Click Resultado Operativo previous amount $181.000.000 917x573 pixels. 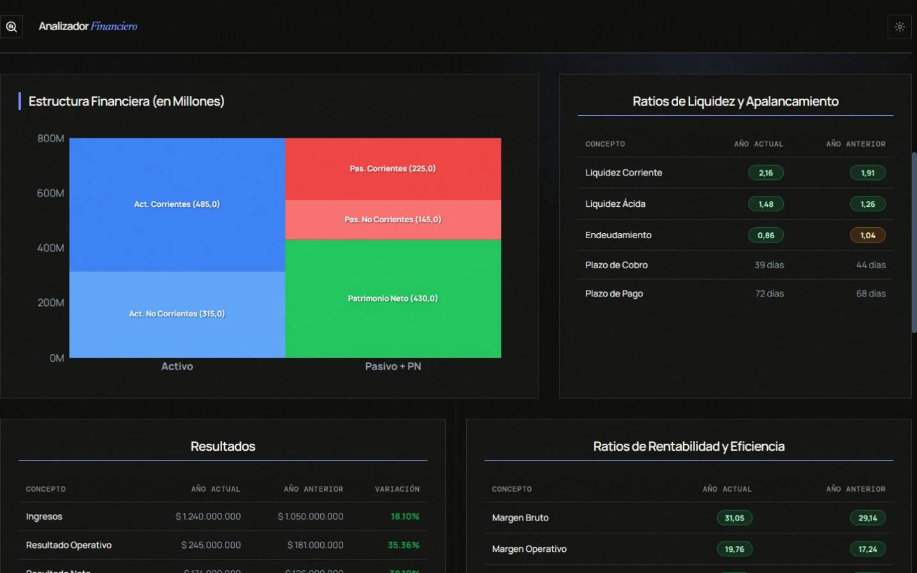point(315,545)
